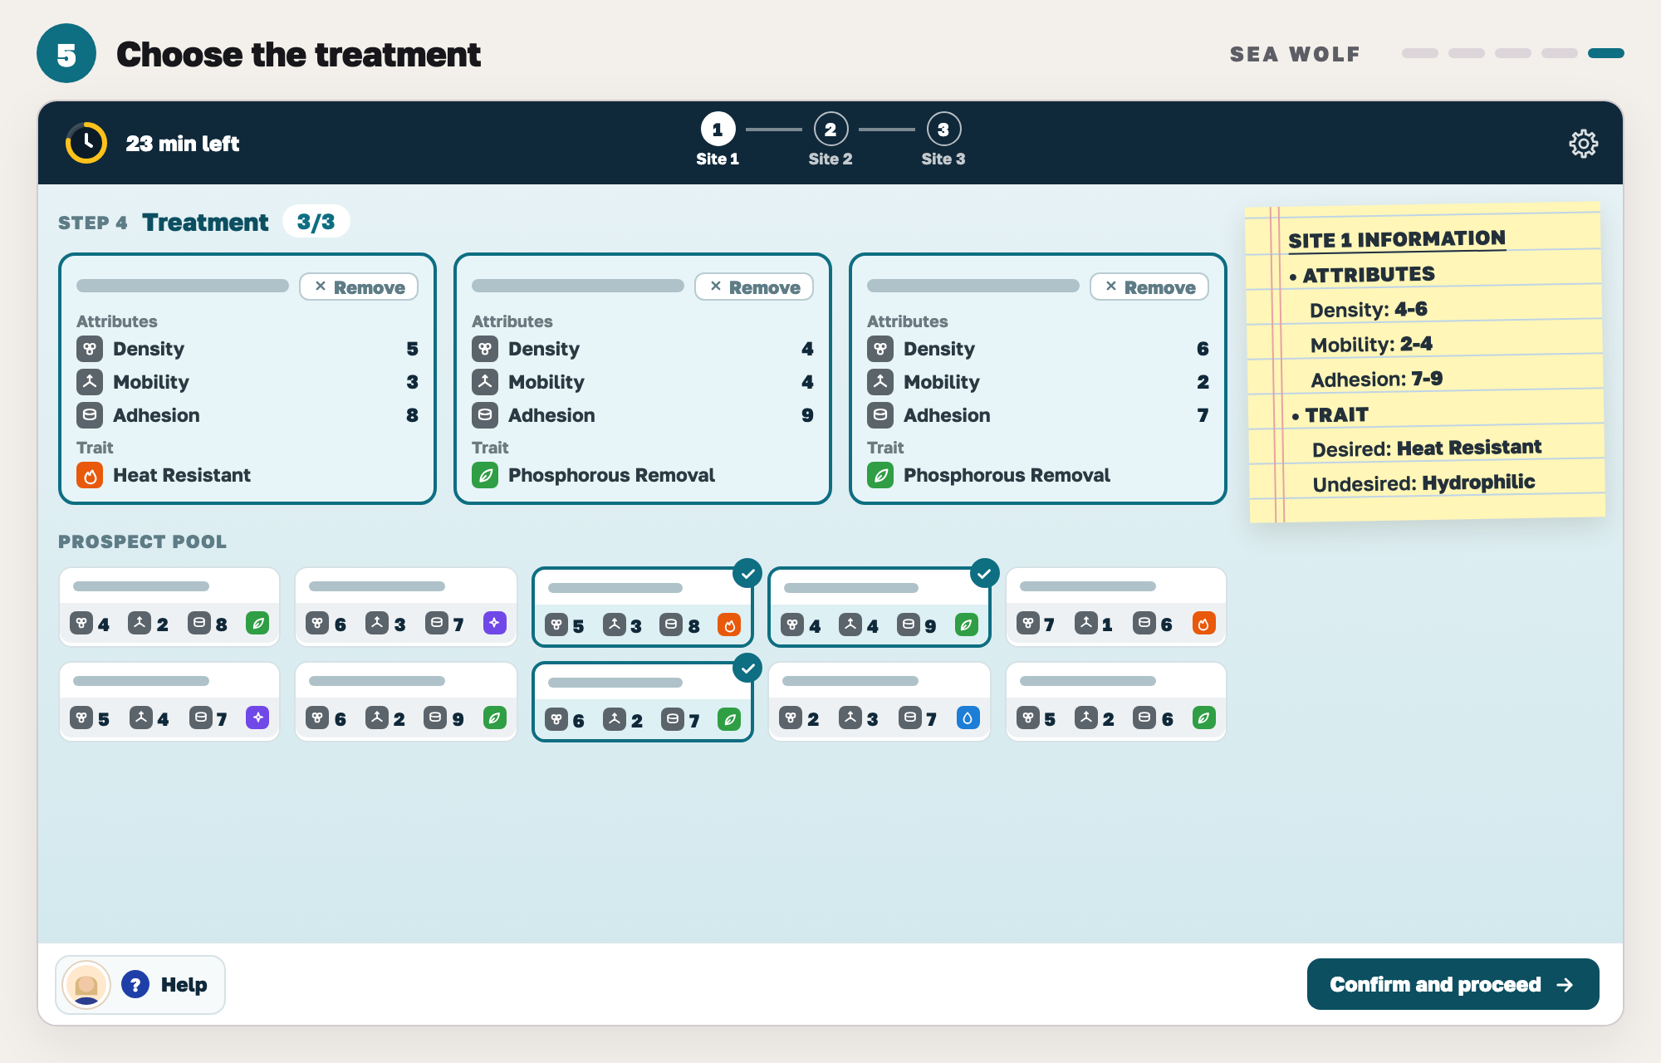Deselect checked prospect card 6-2-7 with the leaf trait
Image resolution: width=1661 pixels, height=1063 pixels.
click(643, 702)
